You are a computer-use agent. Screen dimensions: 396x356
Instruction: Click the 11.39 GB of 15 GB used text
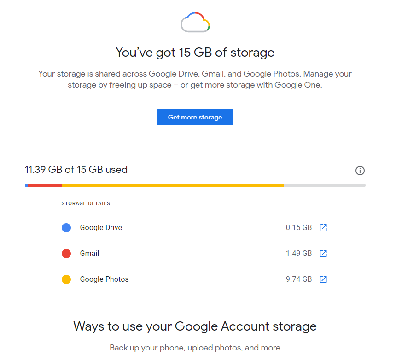pyautogui.click(x=76, y=170)
